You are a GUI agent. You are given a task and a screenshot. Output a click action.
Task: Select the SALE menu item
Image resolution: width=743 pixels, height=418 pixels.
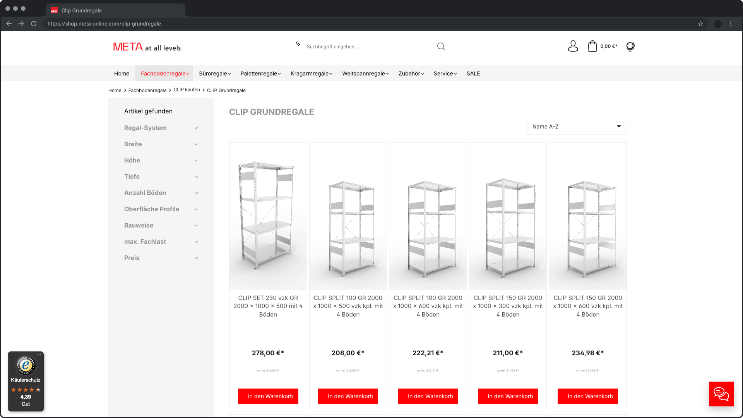473,73
